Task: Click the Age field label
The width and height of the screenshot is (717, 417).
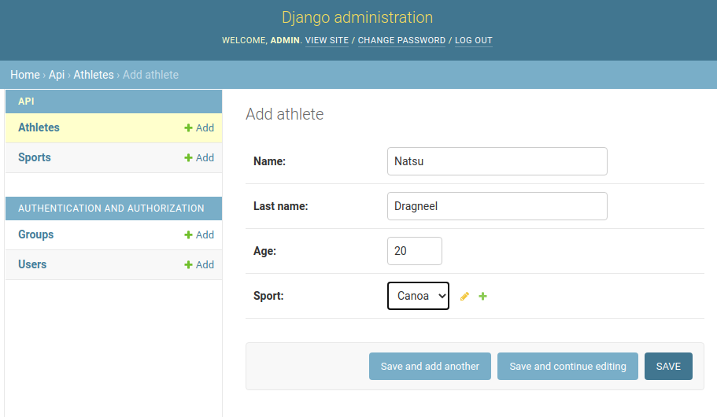Action: click(264, 251)
